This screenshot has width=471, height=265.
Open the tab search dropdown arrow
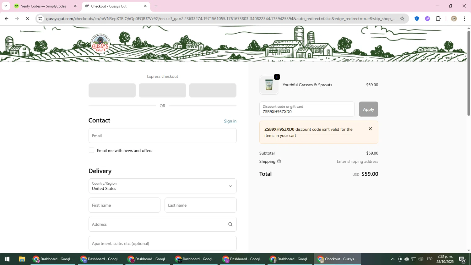[x=6, y=6]
